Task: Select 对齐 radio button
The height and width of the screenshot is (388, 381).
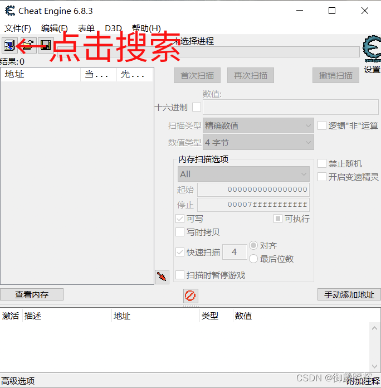Action: pyautogui.click(x=253, y=245)
